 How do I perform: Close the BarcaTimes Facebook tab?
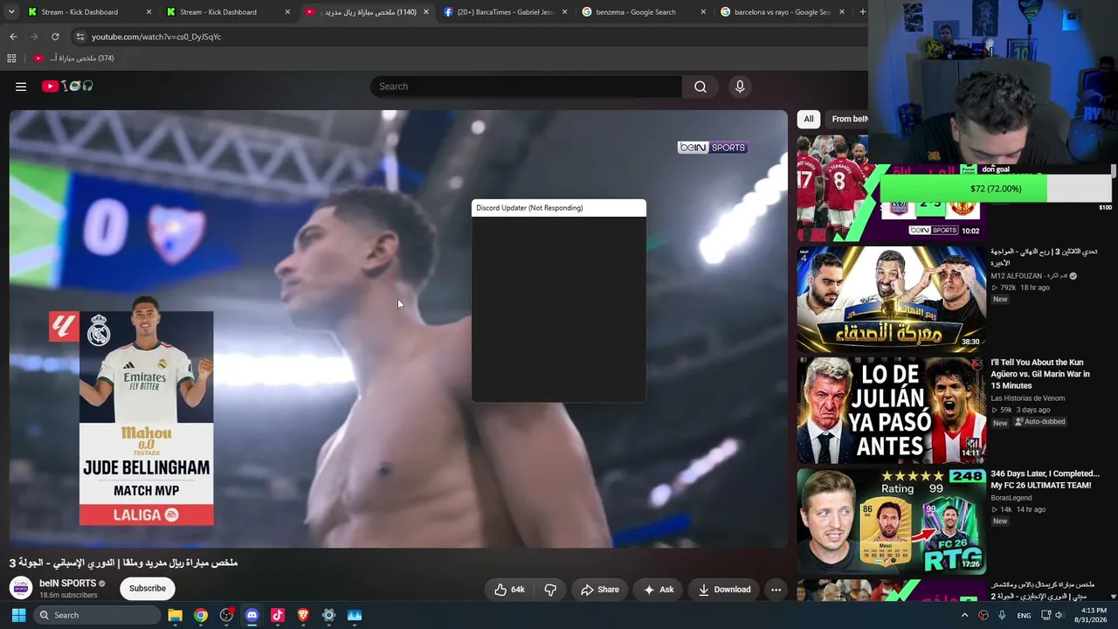tap(565, 12)
